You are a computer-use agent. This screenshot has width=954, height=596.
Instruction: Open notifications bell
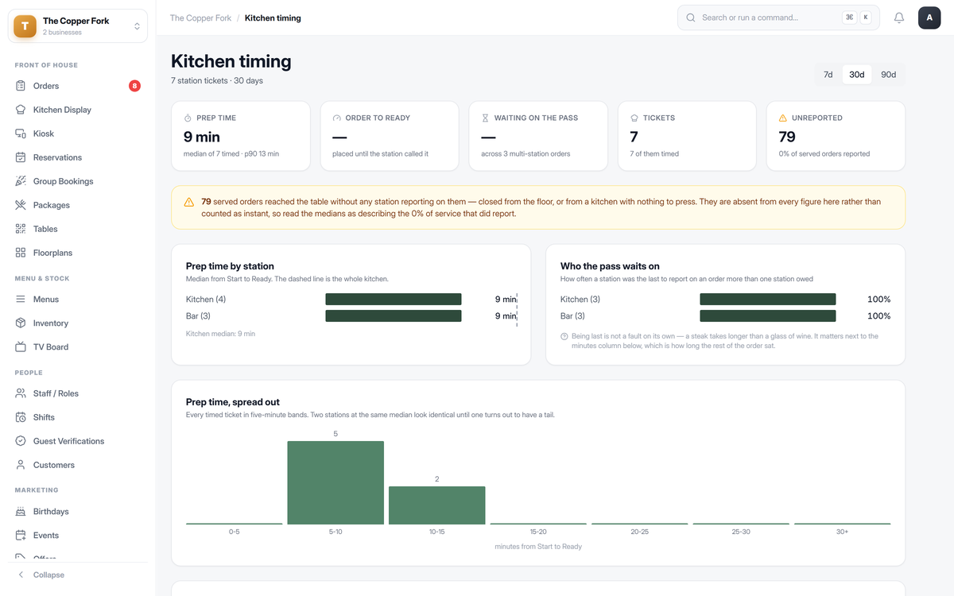tap(899, 17)
